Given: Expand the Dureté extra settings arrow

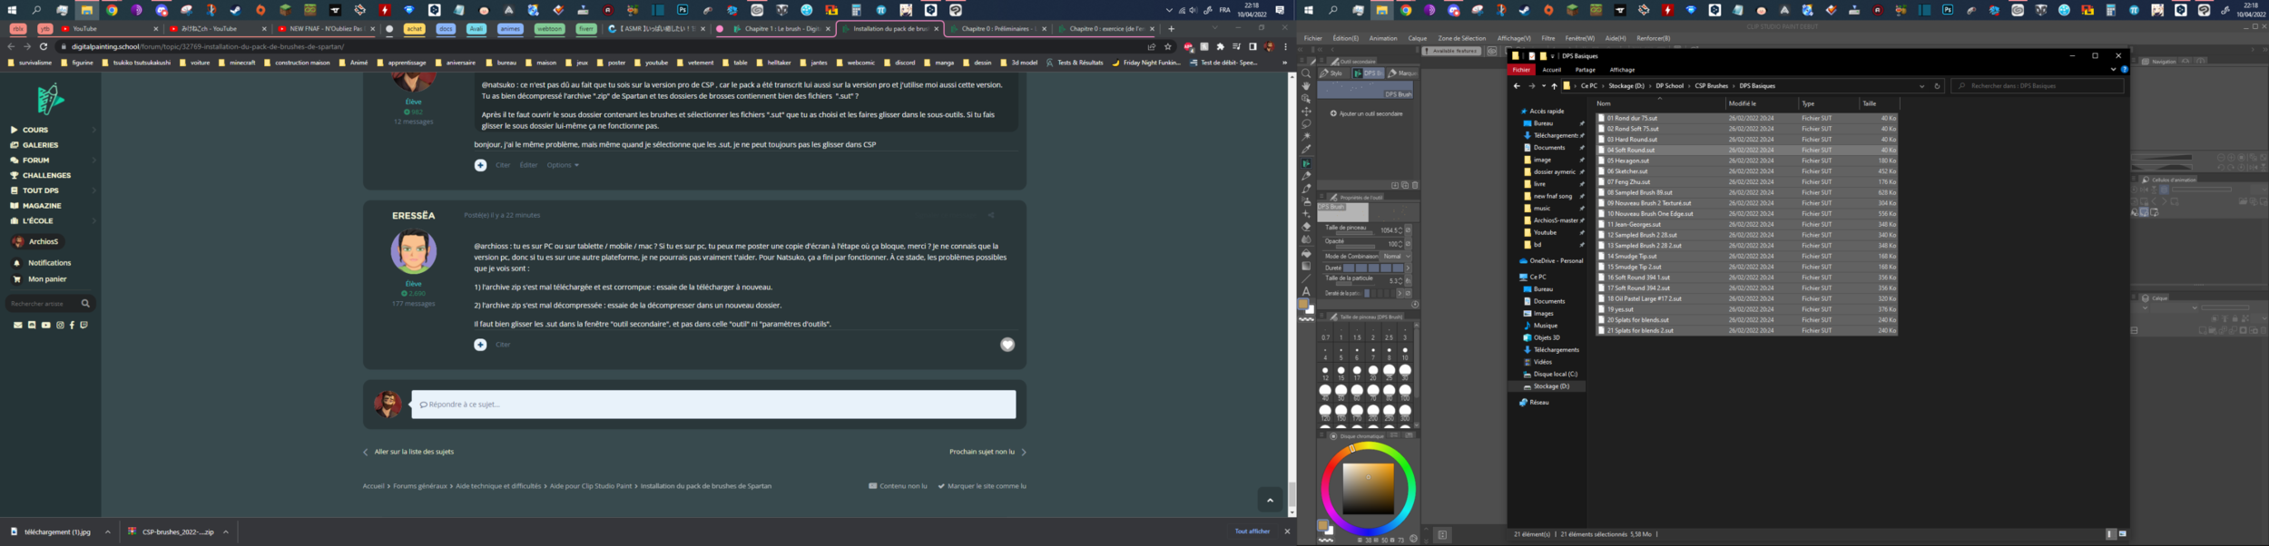Looking at the screenshot, I should coord(1408,268).
